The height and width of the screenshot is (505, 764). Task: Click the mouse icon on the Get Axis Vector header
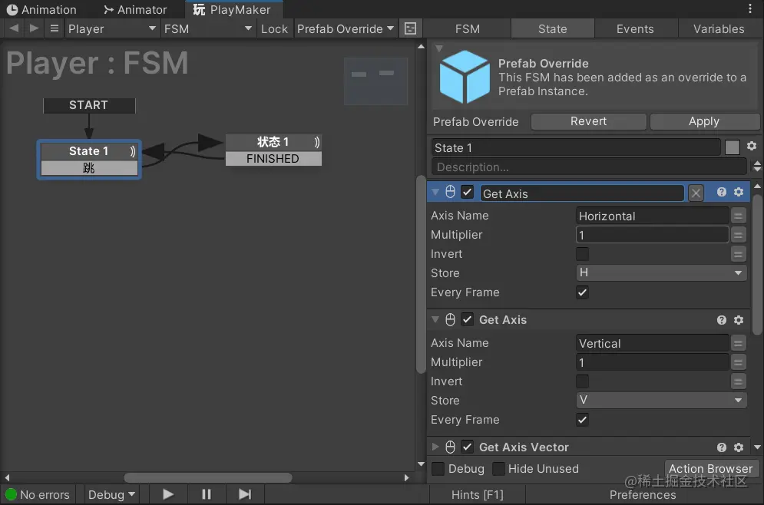[450, 447]
